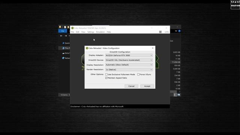Click the Cancel button
240x135 pixels.
(x=131, y=86)
